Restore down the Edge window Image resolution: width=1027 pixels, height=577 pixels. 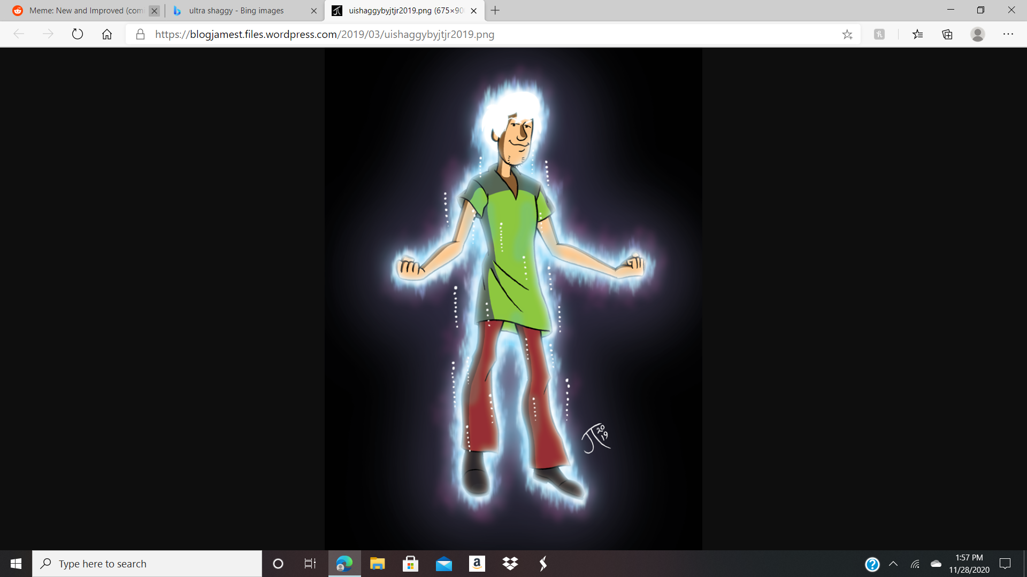pyautogui.click(x=980, y=10)
